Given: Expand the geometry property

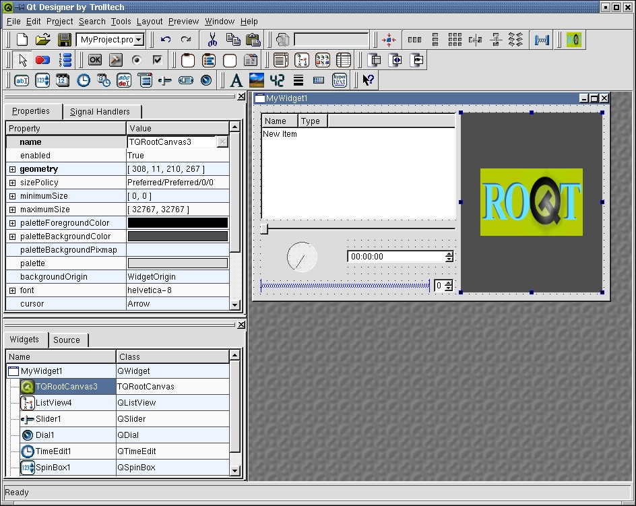Looking at the screenshot, I should 12,169.
